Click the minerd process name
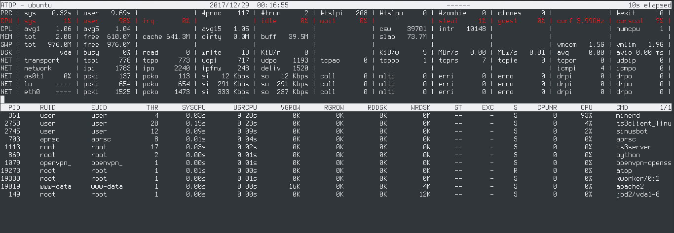Viewport: 674px width, 233px height. [630, 115]
